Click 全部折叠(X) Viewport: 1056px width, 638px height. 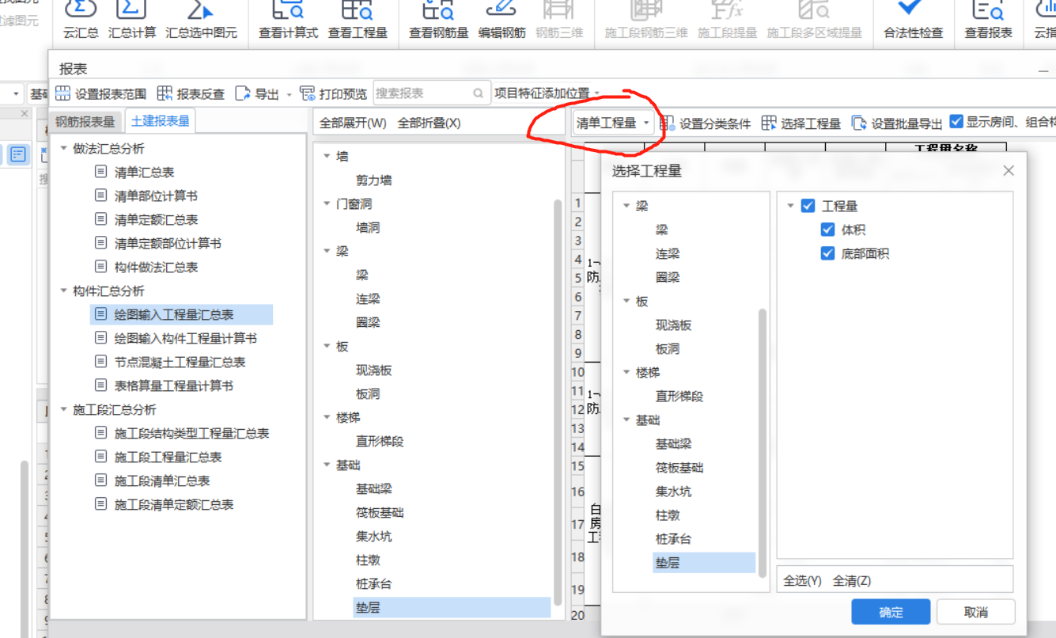click(x=429, y=123)
